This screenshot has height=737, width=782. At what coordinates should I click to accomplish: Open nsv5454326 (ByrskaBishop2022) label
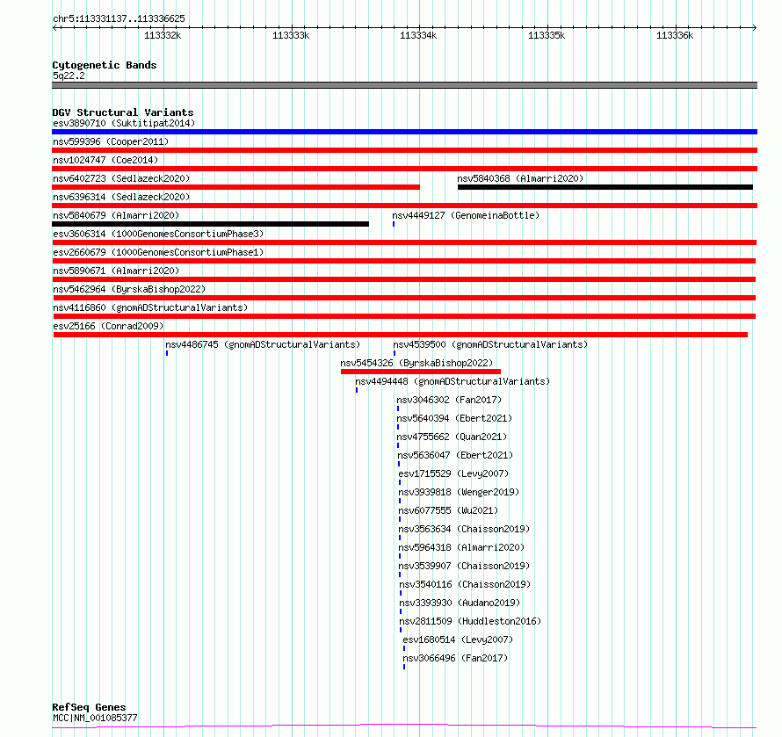click(416, 363)
